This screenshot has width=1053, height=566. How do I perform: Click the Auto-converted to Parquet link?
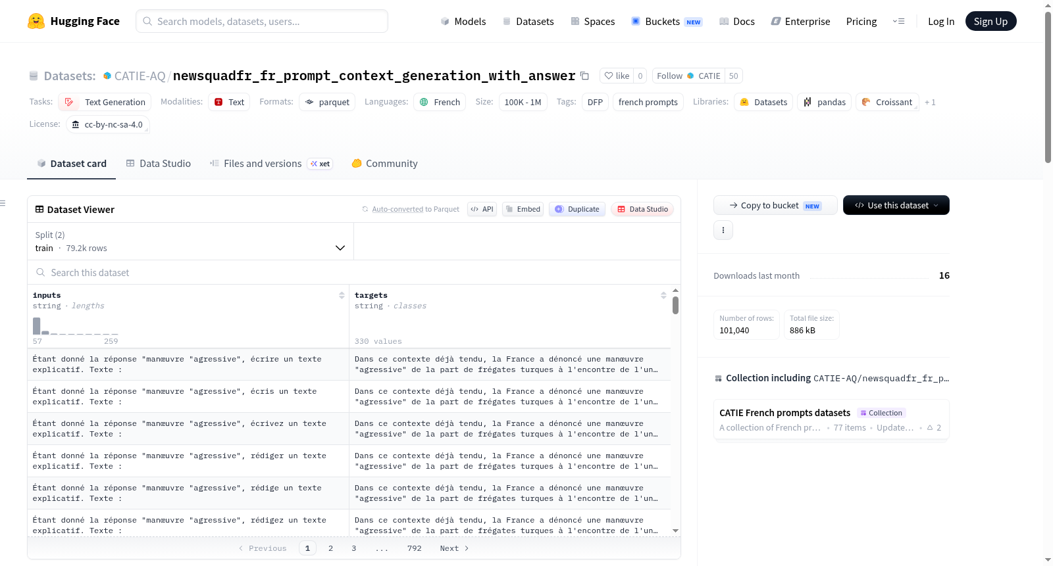point(415,209)
